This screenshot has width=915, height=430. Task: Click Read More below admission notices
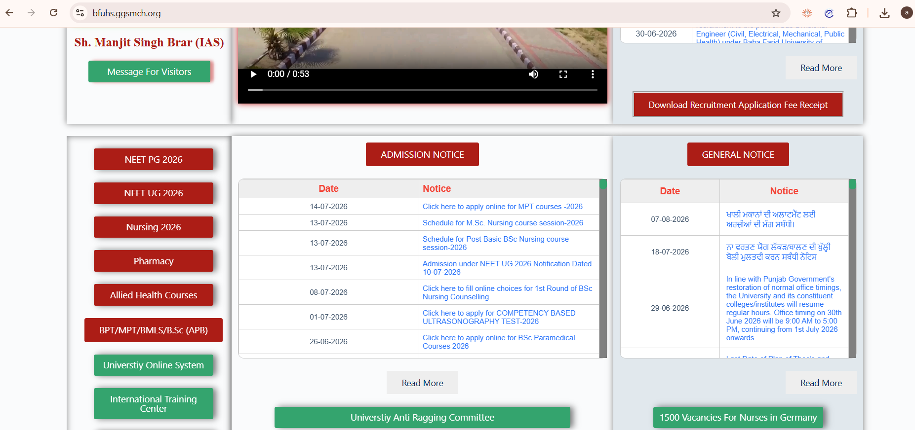point(422,383)
